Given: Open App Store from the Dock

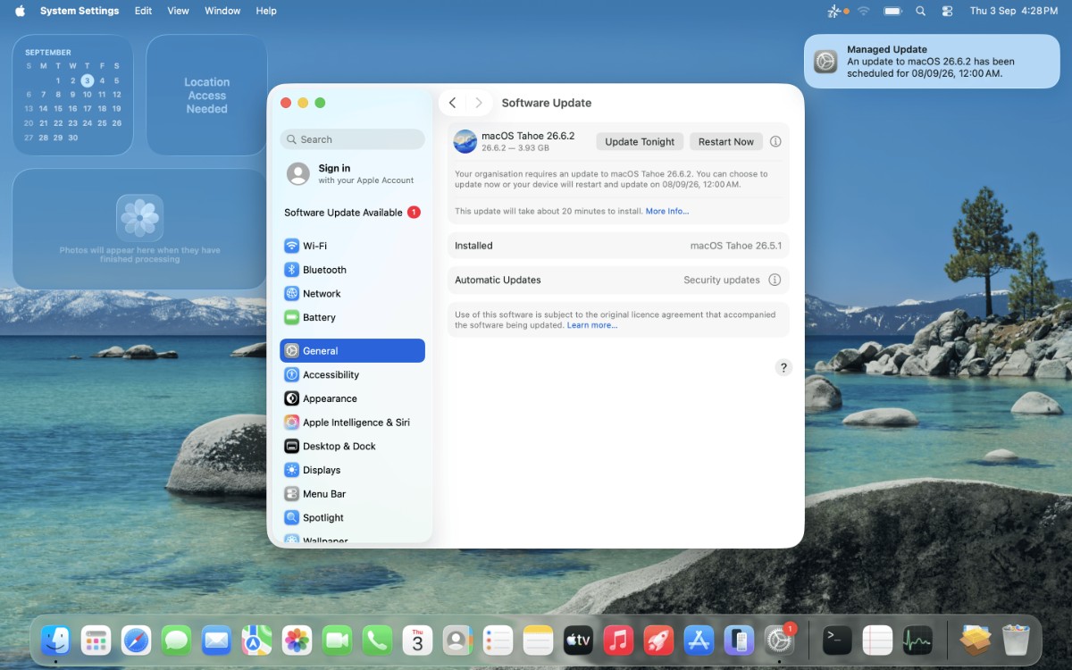Looking at the screenshot, I should pos(699,641).
